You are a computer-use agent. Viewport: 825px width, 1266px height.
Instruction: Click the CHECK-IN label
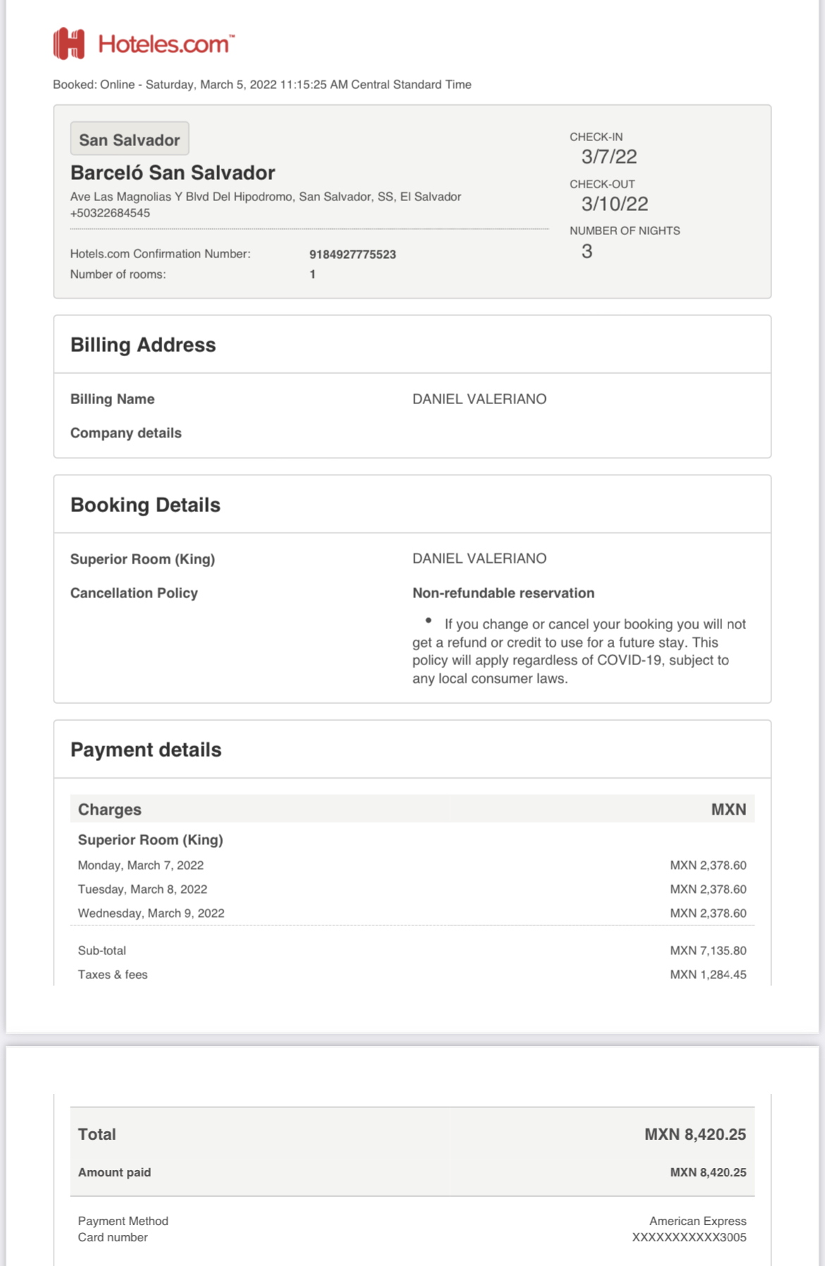point(596,137)
